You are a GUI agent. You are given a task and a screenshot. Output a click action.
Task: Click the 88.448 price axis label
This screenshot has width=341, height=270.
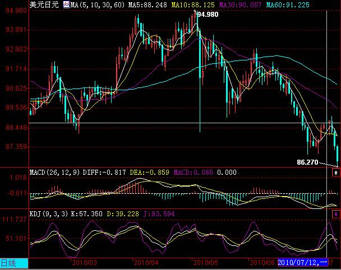tap(16, 127)
